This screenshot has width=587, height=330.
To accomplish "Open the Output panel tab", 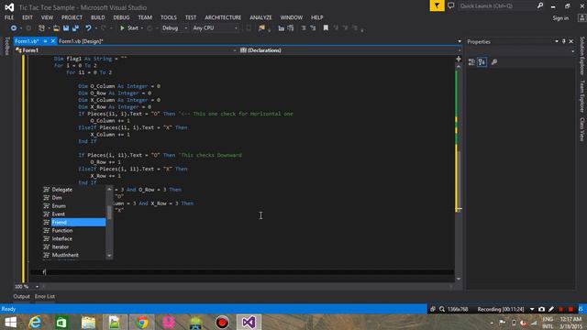I will point(21,296).
